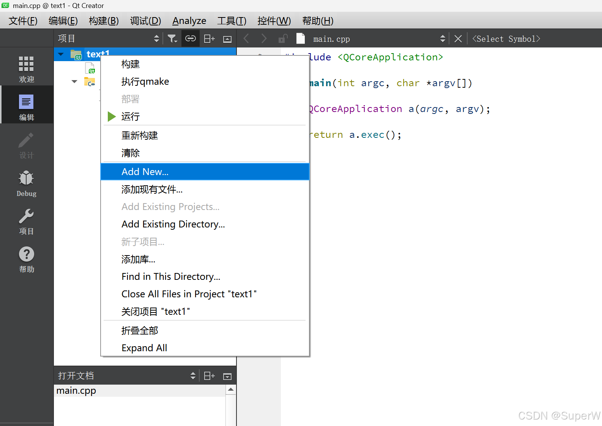Click the QCoreApplication include text in editor

(390, 57)
